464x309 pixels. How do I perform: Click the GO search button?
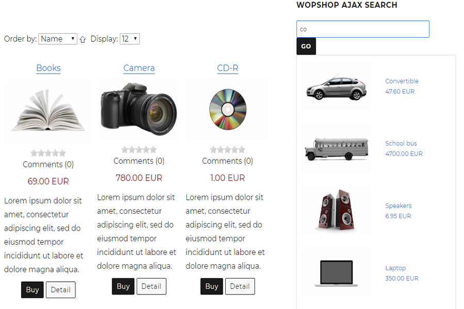tap(306, 46)
